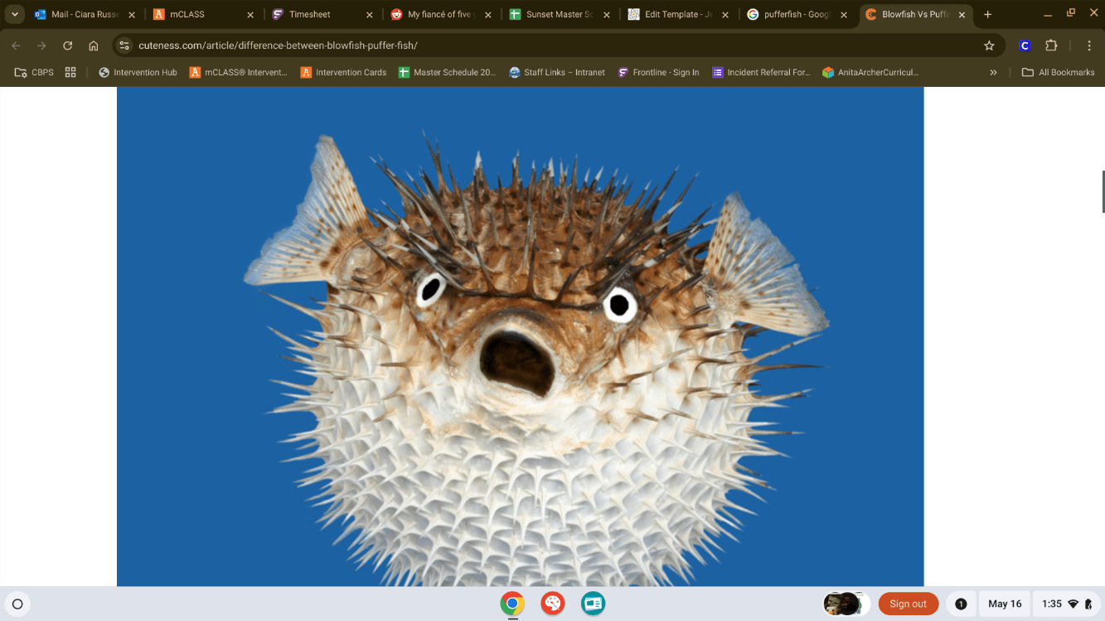The width and height of the screenshot is (1105, 621).
Task: Open the teal news app on shelf
Action: click(593, 604)
